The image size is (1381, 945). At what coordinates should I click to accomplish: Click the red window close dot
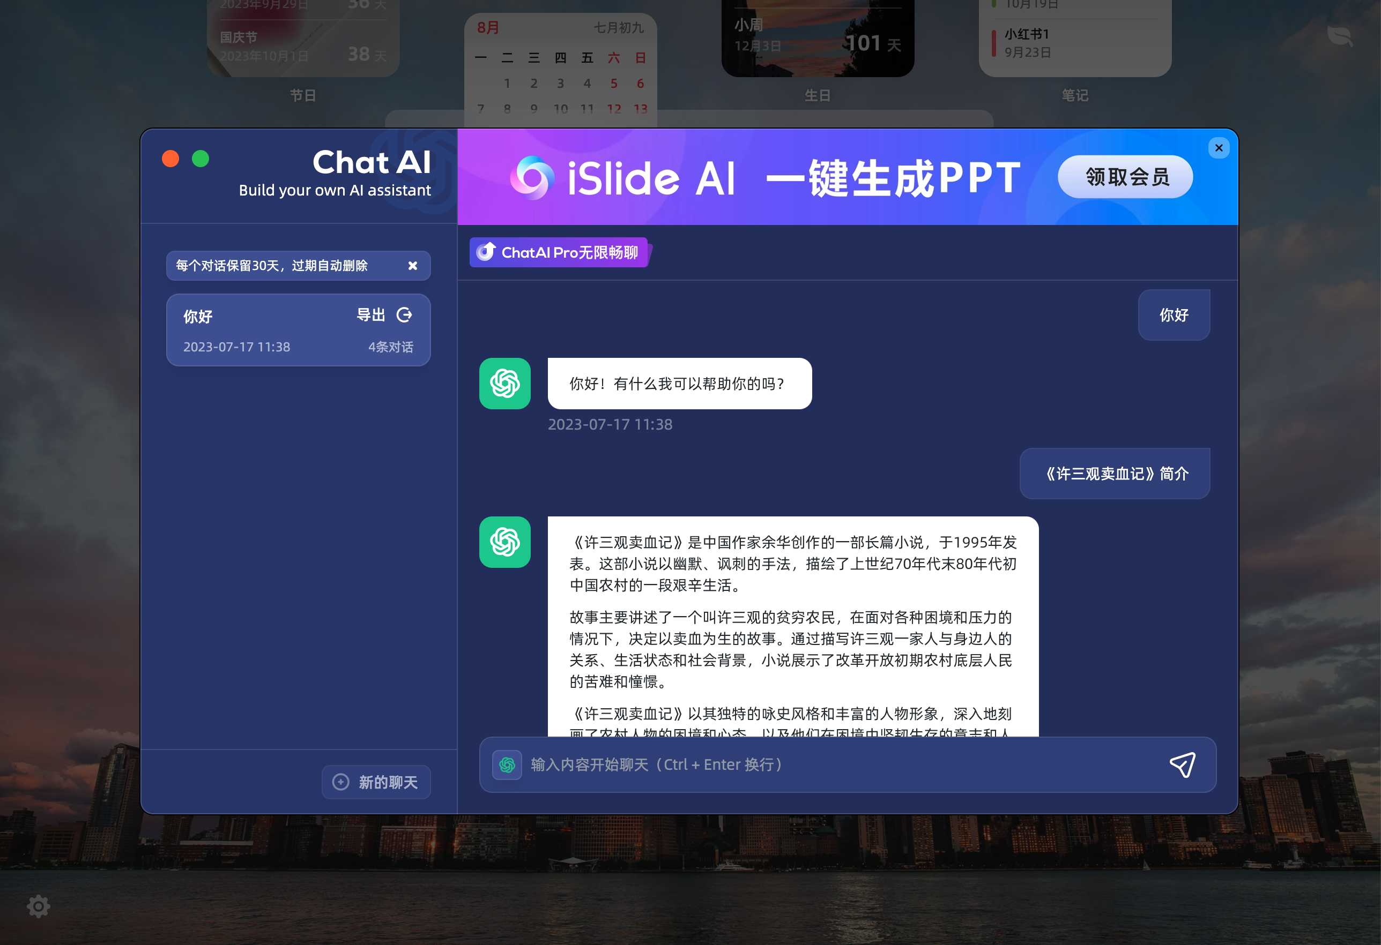(170, 159)
